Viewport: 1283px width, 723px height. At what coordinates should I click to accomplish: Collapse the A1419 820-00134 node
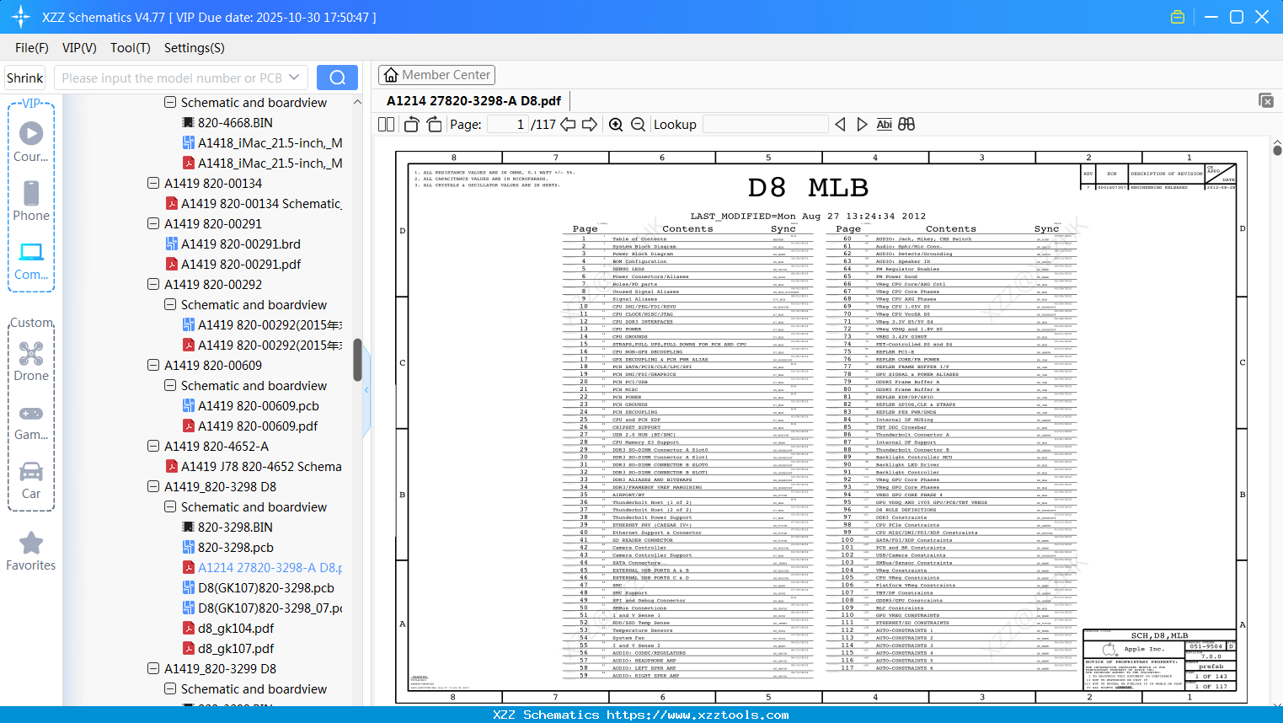point(153,184)
